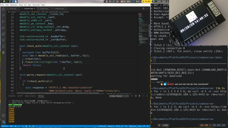Open notifications bell in status bar
Screen dimensions: 228x128
[148, 126]
